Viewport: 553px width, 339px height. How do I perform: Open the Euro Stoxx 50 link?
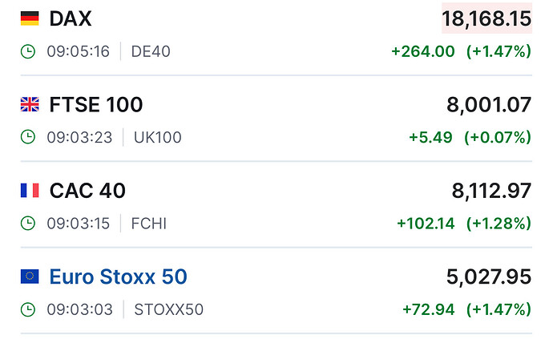point(118,276)
